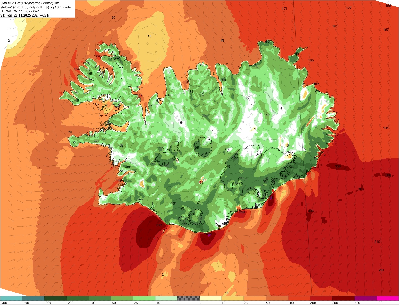Viewport: 399px width, 305px height.
Task: Pick the purple 400 to 500 legend swatch
Action: point(365,298)
